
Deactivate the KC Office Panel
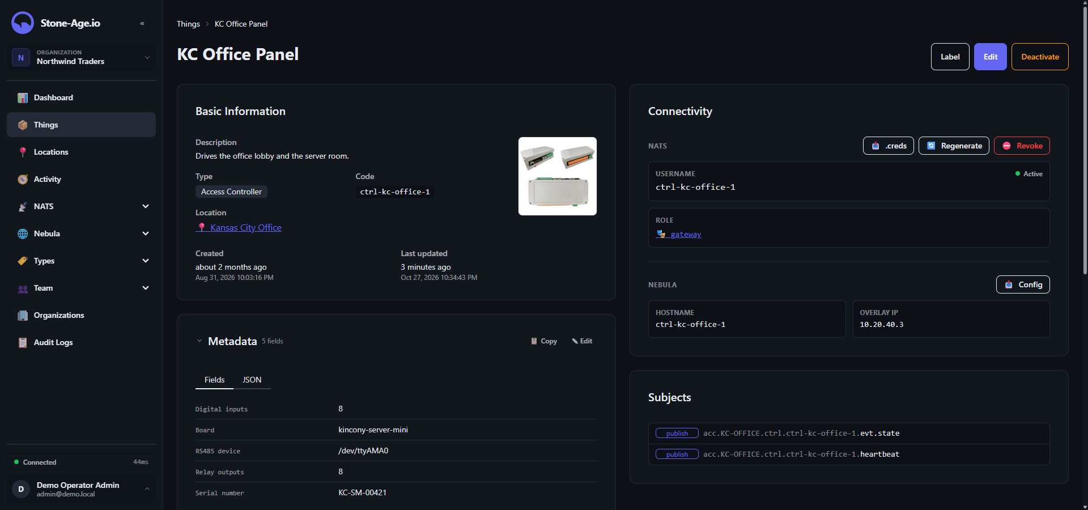coord(1040,57)
